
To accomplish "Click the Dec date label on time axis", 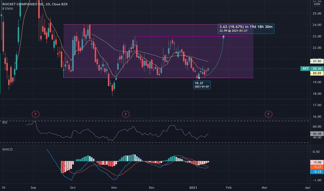I will pos(152,188).
